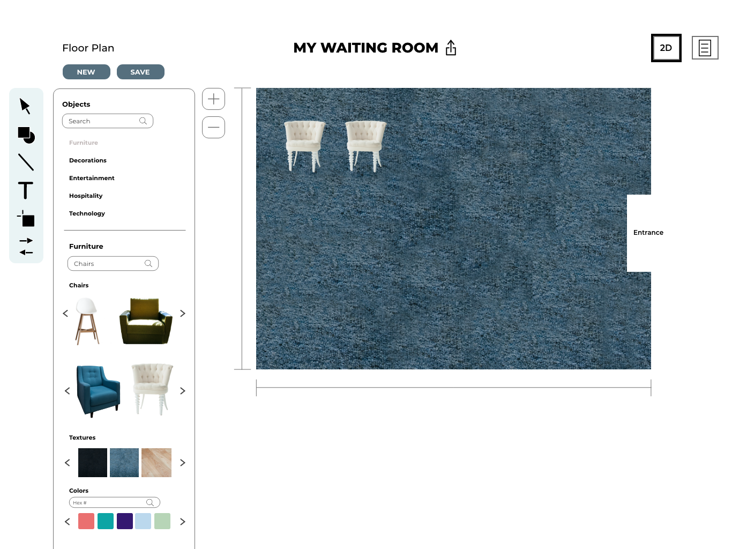This screenshot has height=549, width=732.
Task: Select the left white chair in room
Action: tap(304, 146)
